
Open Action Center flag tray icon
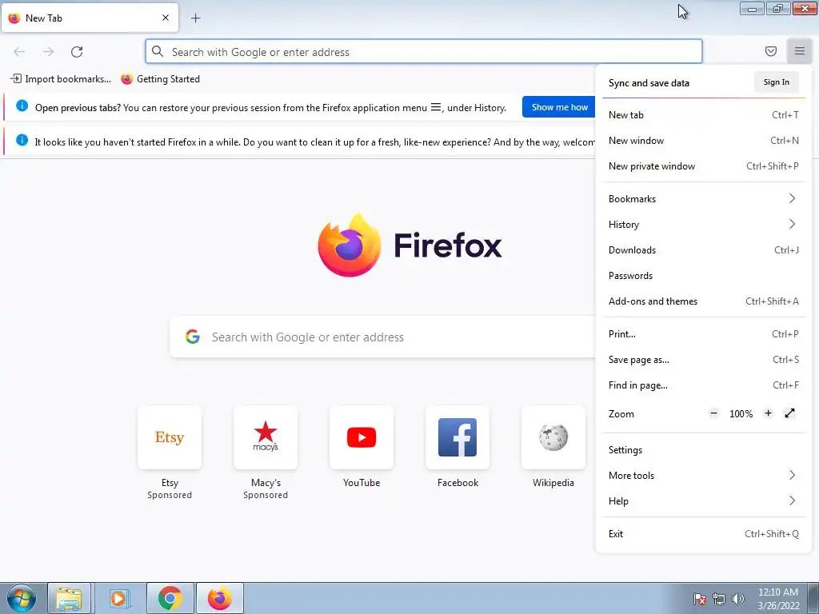[x=700, y=599]
